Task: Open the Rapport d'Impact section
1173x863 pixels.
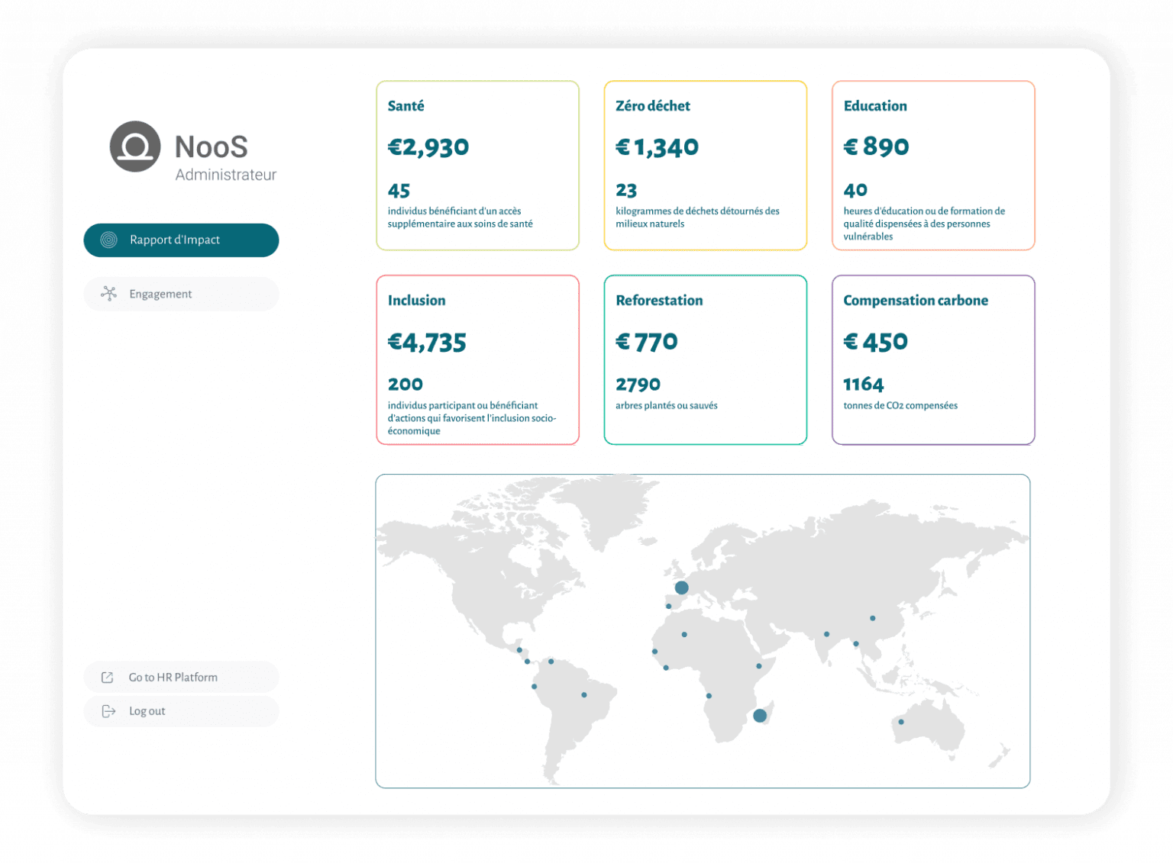Action: click(x=181, y=240)
